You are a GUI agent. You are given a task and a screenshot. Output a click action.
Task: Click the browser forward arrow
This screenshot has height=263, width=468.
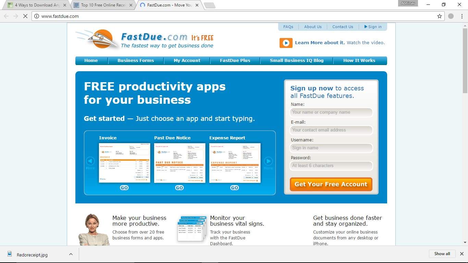[15, 16]
